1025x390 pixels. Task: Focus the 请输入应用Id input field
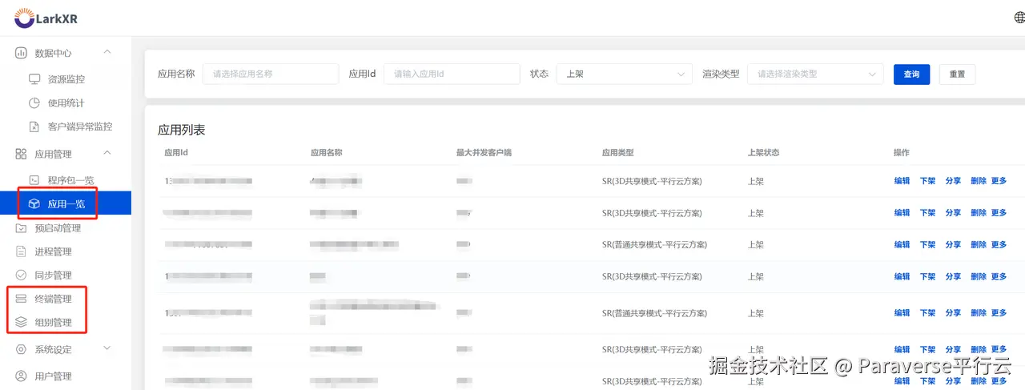point(452,74)
